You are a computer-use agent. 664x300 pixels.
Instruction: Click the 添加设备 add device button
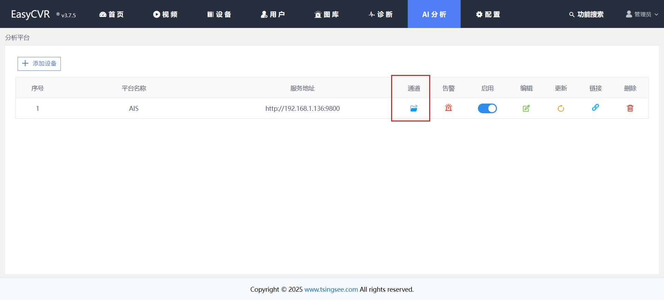point(39,64)
